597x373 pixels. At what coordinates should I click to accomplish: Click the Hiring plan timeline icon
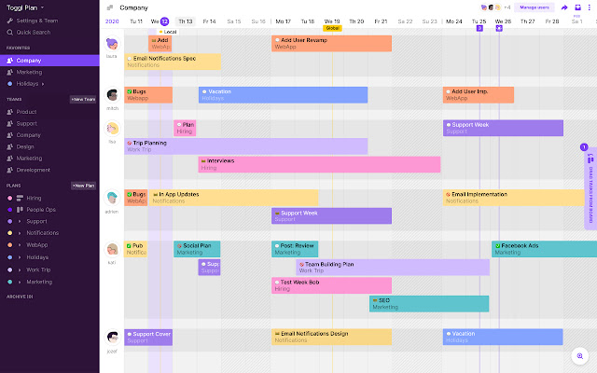[20, 198]
